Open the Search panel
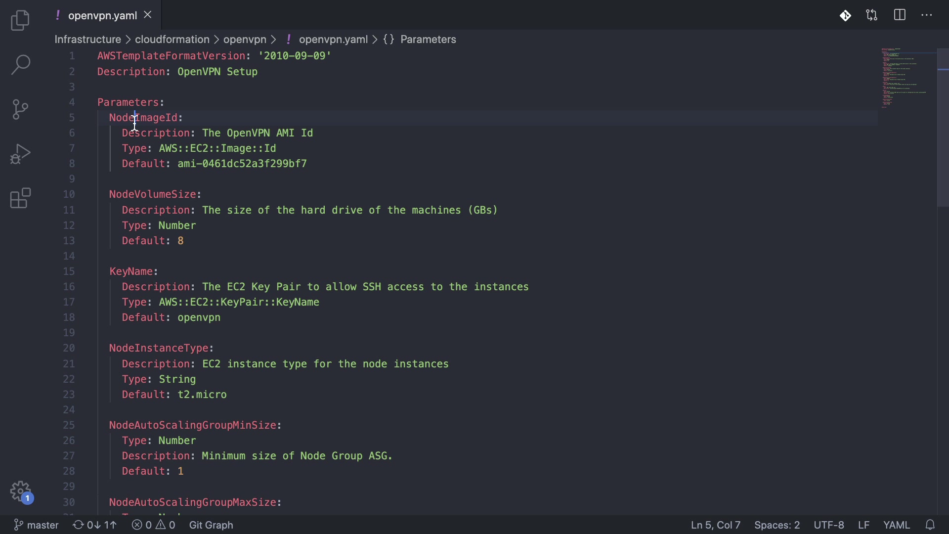Screen dimensions: 949x534 pos(20,65)
